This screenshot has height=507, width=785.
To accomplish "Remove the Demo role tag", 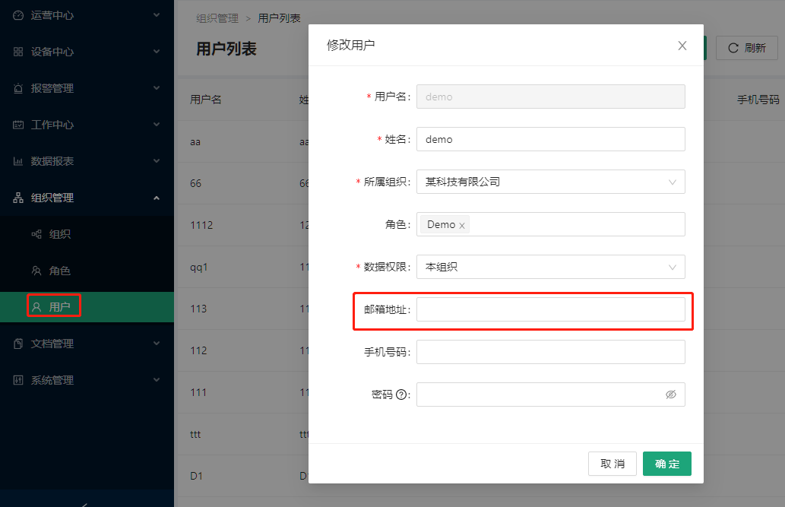I will [462, 226].
